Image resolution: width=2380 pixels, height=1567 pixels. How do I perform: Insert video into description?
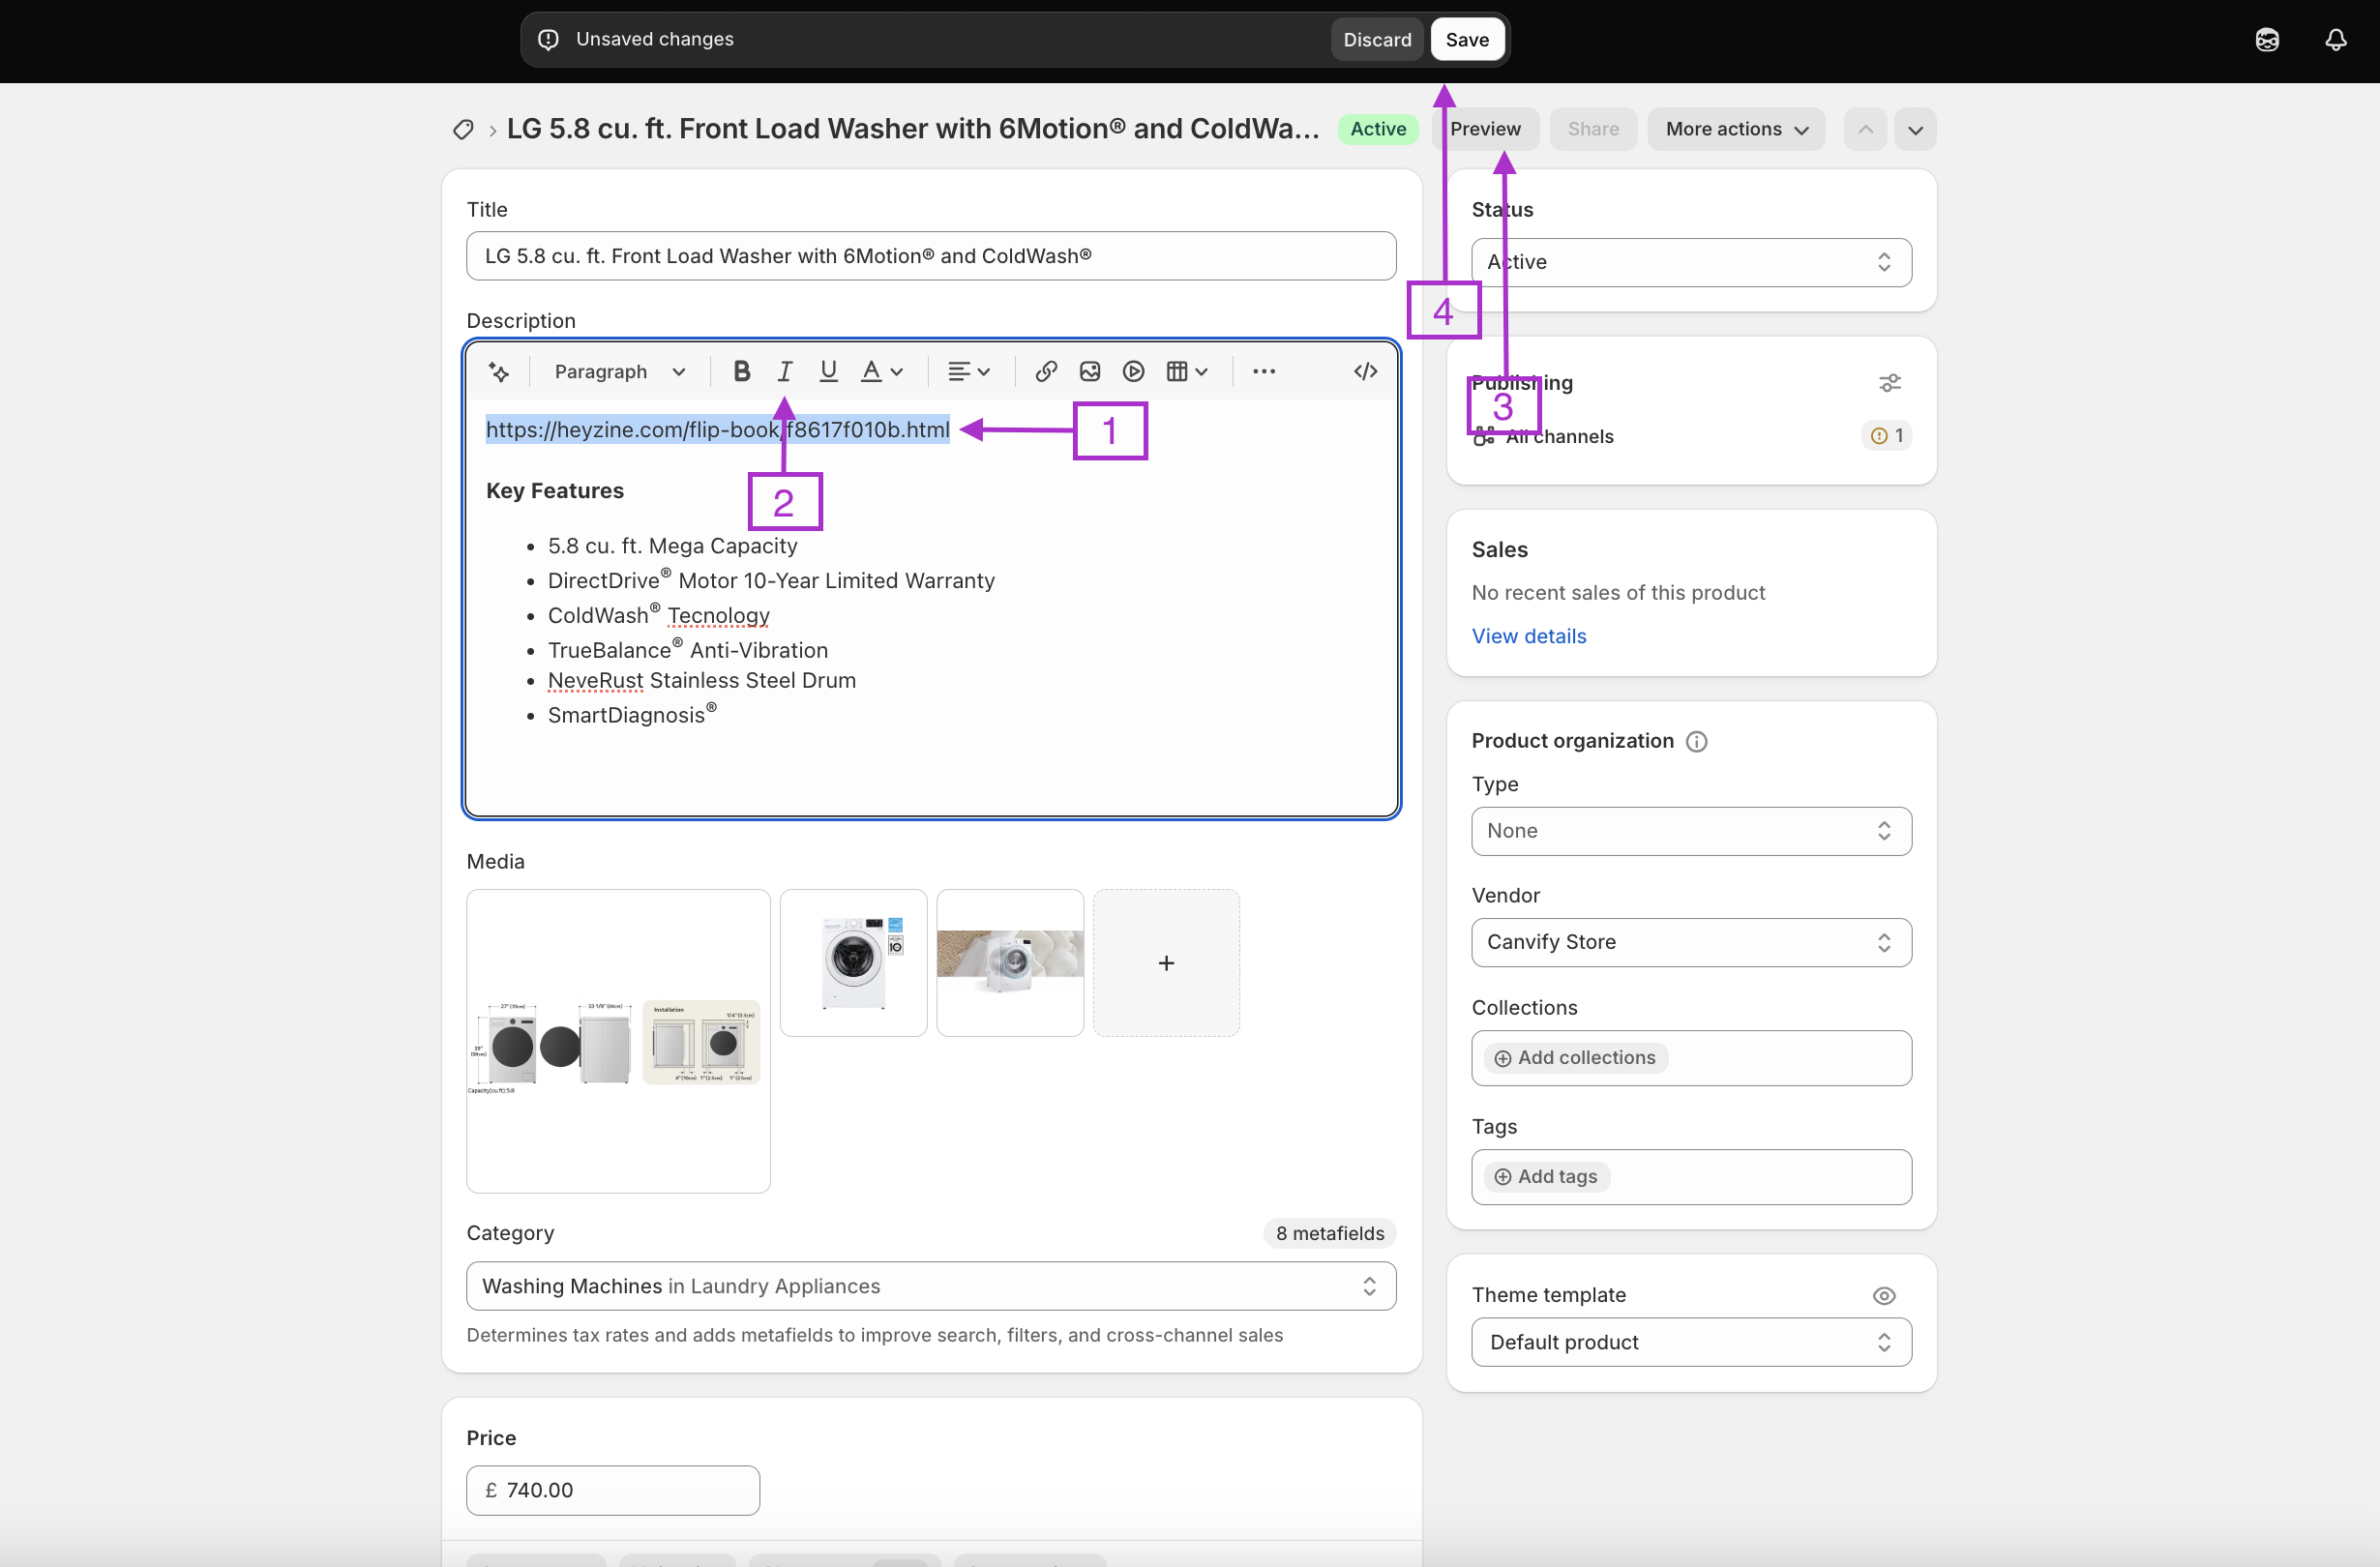pyautogui.click(x=1133, y=371)
